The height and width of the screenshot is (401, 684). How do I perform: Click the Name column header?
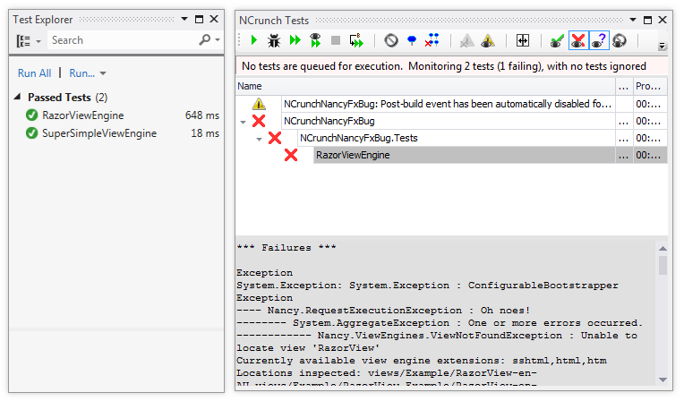(425, 87)
